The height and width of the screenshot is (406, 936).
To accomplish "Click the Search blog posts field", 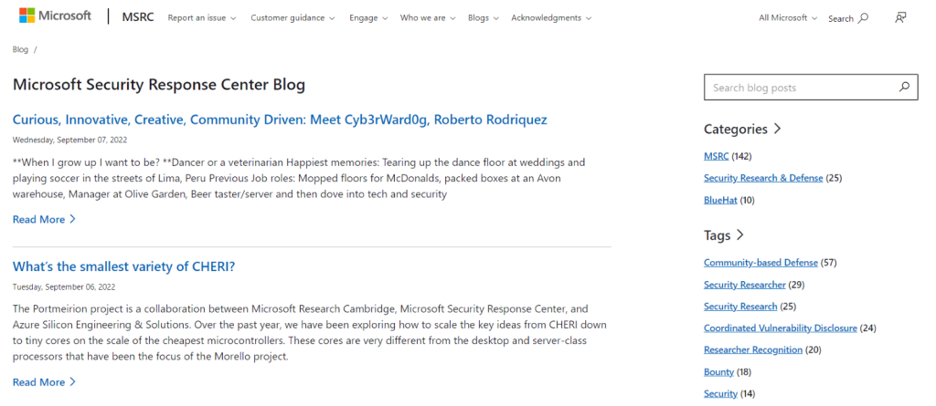I will tap(799, 88).
